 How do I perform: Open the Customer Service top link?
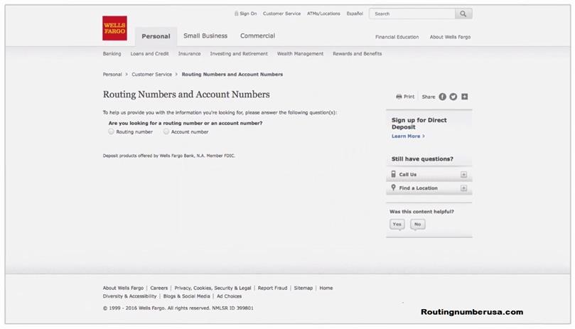coord(281,14)
